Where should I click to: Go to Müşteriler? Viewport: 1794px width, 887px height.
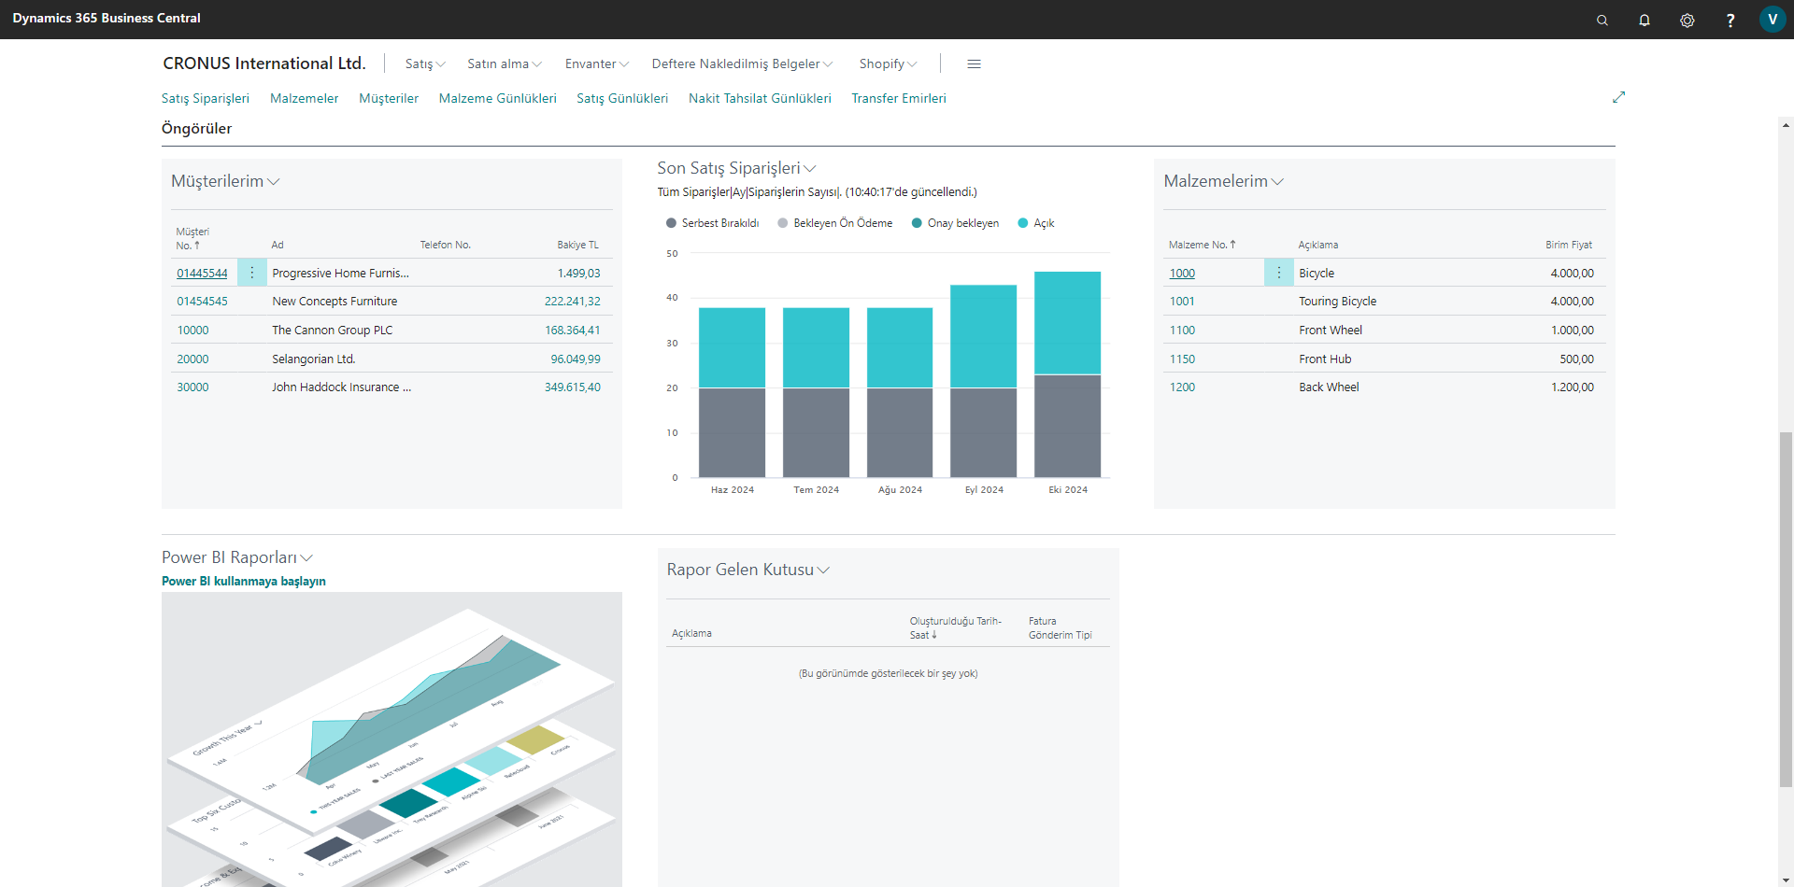click(389, 98)
